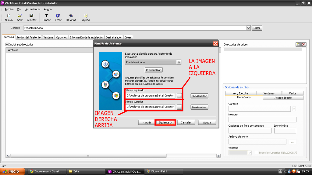This screenshot has height=175, width=312.
Task: Click horizontal scrollbar left arrow
Action: point(8,156)
